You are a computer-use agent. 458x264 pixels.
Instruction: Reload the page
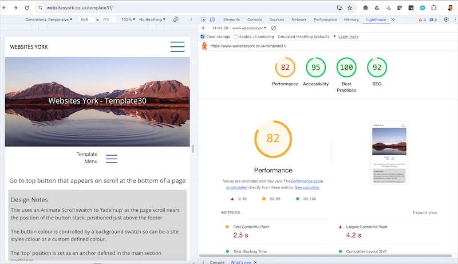[x=27, y=8]
